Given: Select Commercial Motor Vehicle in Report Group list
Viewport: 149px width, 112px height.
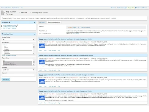Looking at the screenshot, I should (18, 64).
